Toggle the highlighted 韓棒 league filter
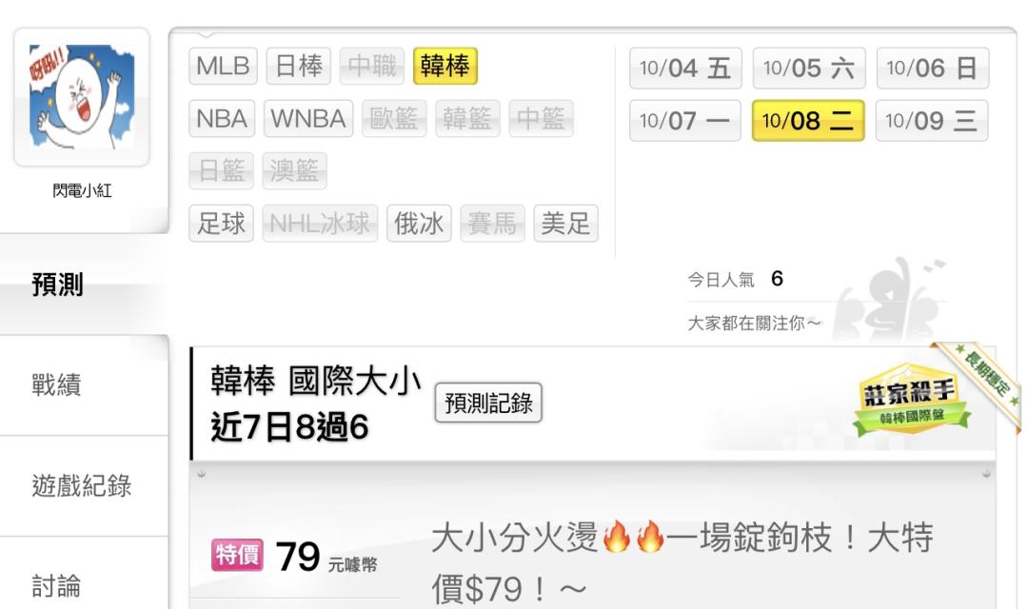 click(445, 67)
